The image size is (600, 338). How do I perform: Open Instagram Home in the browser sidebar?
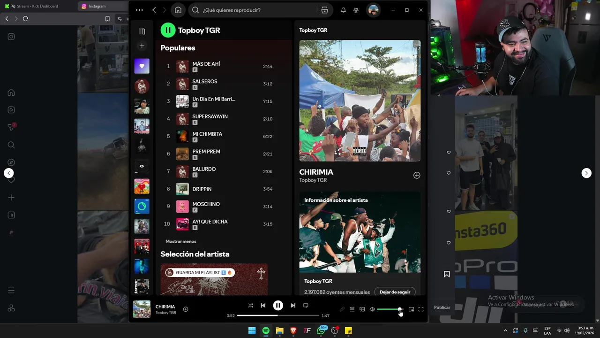pyautogui.click(x=11, y=92)
